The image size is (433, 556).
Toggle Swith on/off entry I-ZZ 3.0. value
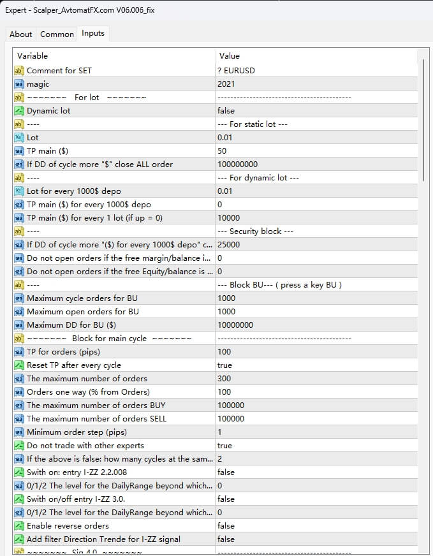[x=316, y=499]
